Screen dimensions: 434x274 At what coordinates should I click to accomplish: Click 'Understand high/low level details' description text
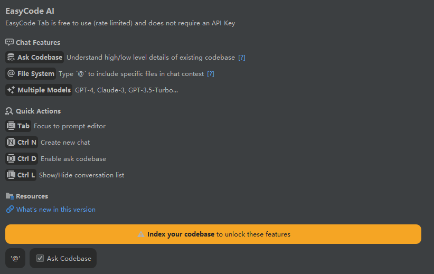click(151, 58)
